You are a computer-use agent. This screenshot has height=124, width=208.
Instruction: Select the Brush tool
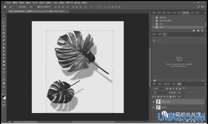(4, 44)
